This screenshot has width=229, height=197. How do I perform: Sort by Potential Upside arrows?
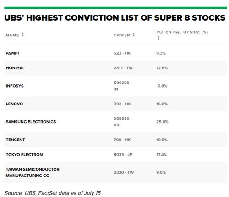158,38
